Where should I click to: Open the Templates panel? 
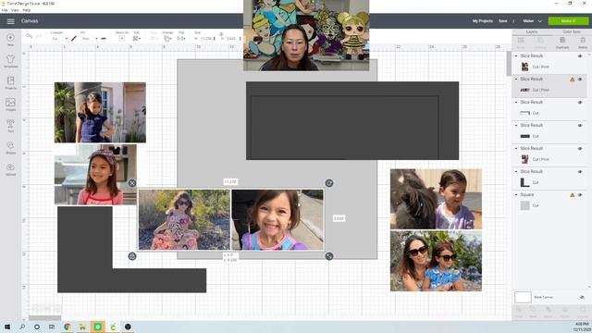pyautogui.click(x=10, y=61)
